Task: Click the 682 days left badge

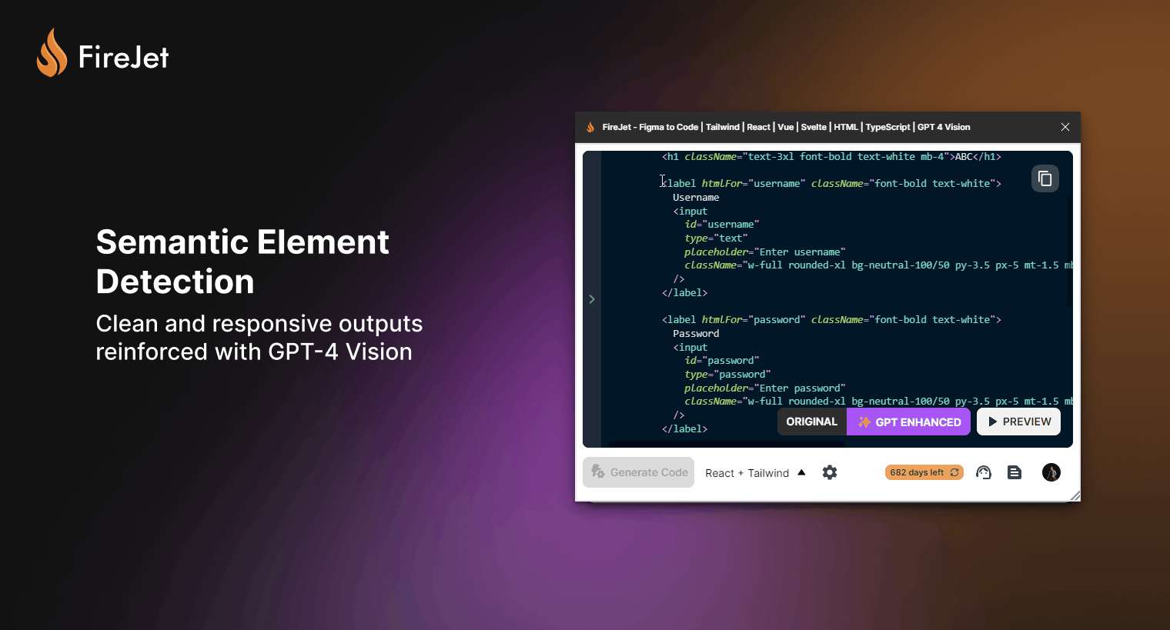Action: [924, 472]
